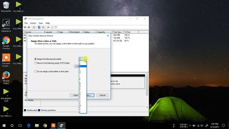The image size is (229, 129).
Task: Click the Layout column header
Action: (51, 32)
